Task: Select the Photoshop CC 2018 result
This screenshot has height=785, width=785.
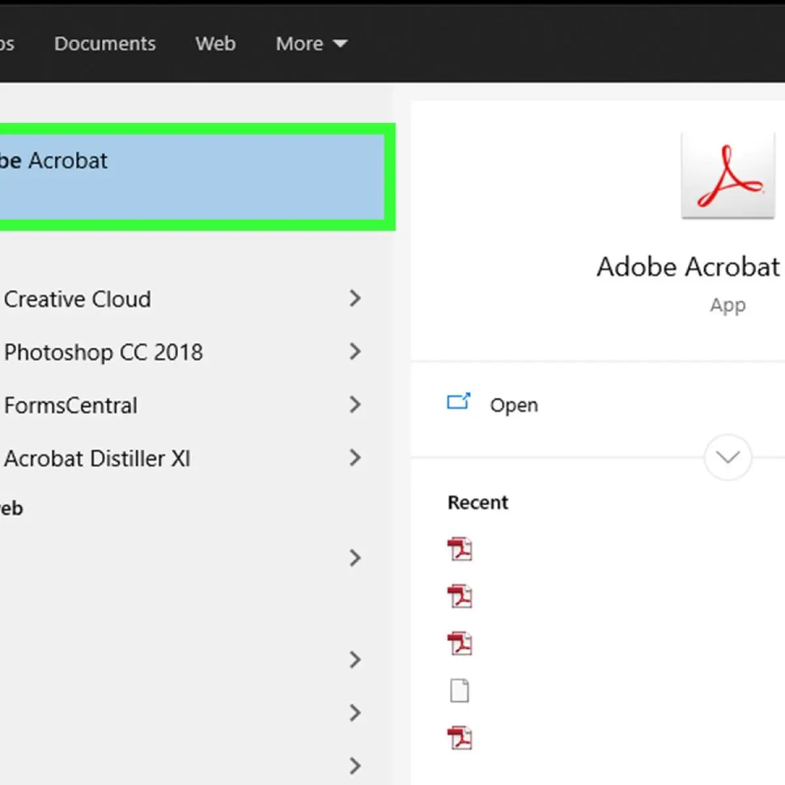Action: [x=103, y=352]
